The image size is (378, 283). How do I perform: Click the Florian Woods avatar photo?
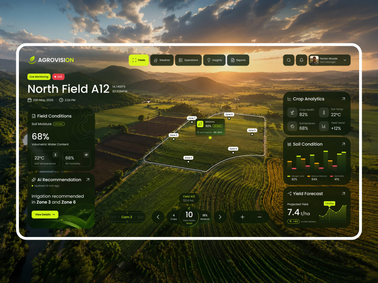314,60
